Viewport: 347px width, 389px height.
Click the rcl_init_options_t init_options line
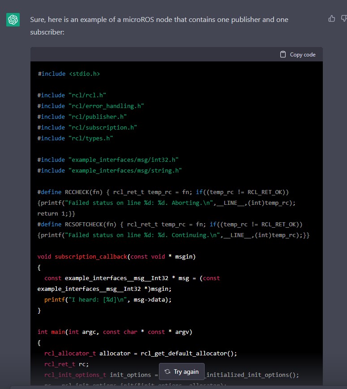pos(171,375)
